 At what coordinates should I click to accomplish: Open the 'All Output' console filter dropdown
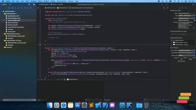coord(107,100)
